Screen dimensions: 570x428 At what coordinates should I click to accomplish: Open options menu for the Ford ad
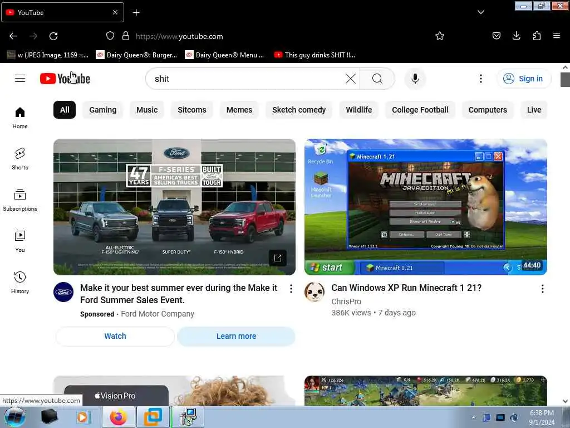pyautogui.click(x=291, y=289)
